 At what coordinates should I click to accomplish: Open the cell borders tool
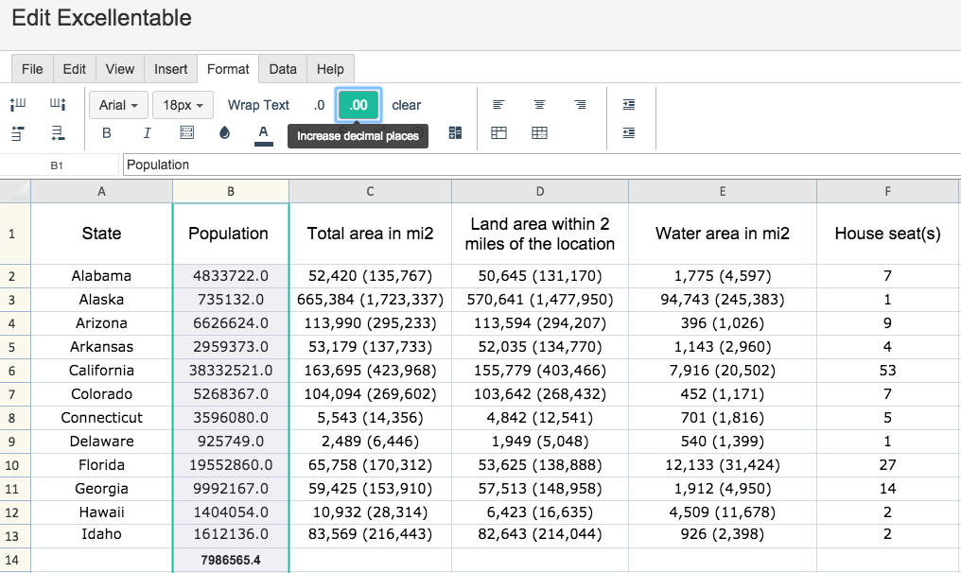[187, 133]
